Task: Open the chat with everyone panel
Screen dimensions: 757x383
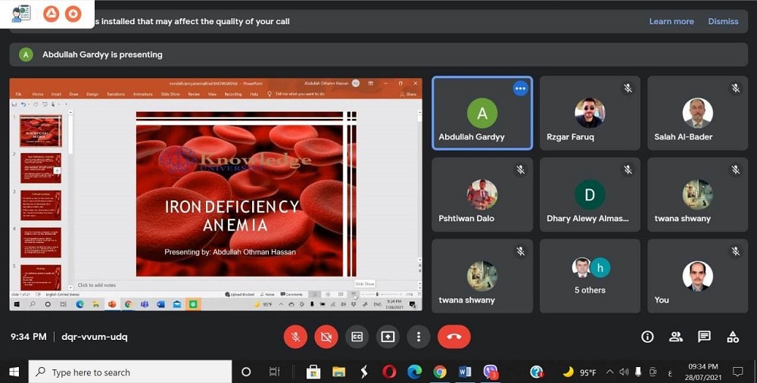Action: 704,337
